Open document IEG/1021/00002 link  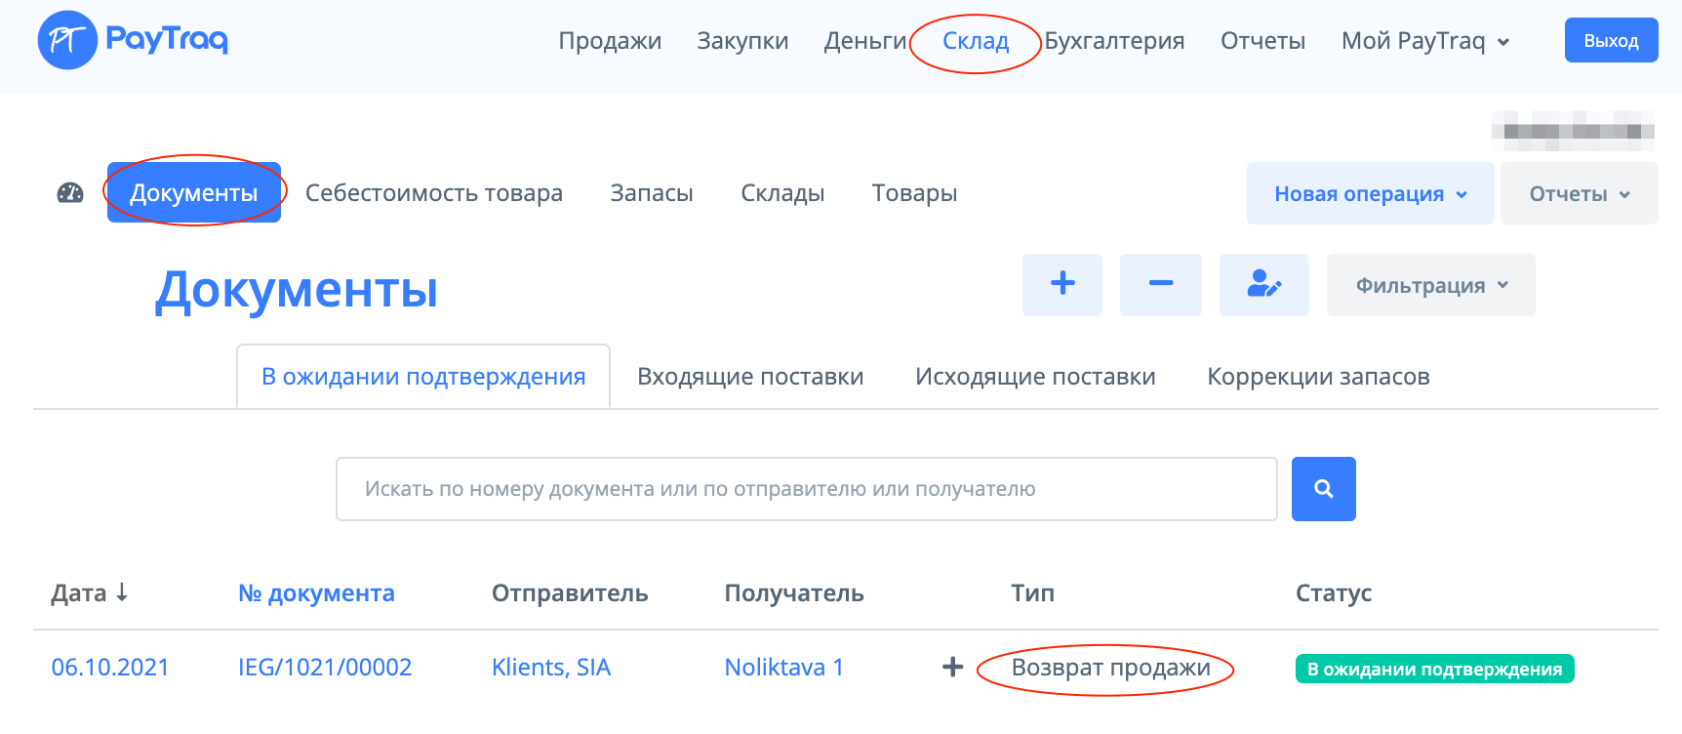click(325, 668)
